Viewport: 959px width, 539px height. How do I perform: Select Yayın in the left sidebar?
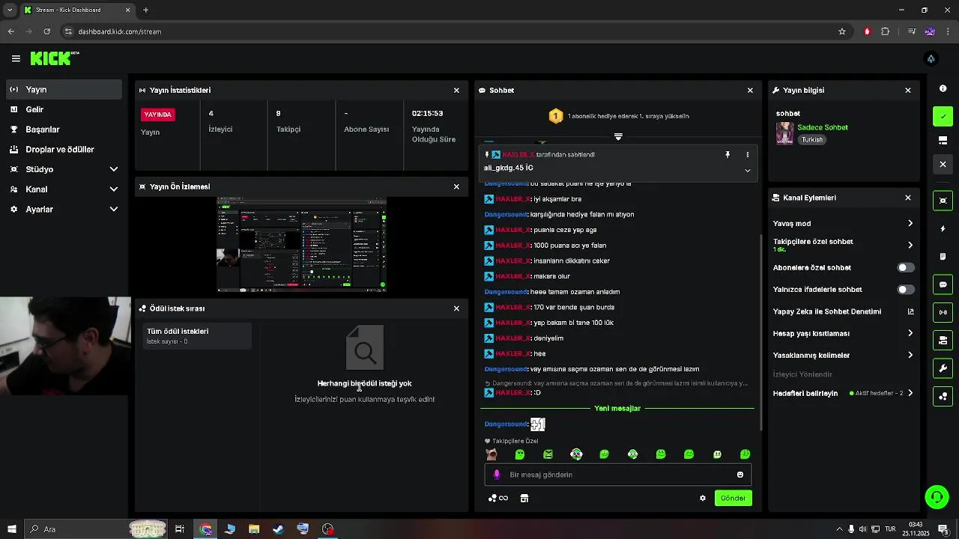pyautogui.click(x=63, y=89)
